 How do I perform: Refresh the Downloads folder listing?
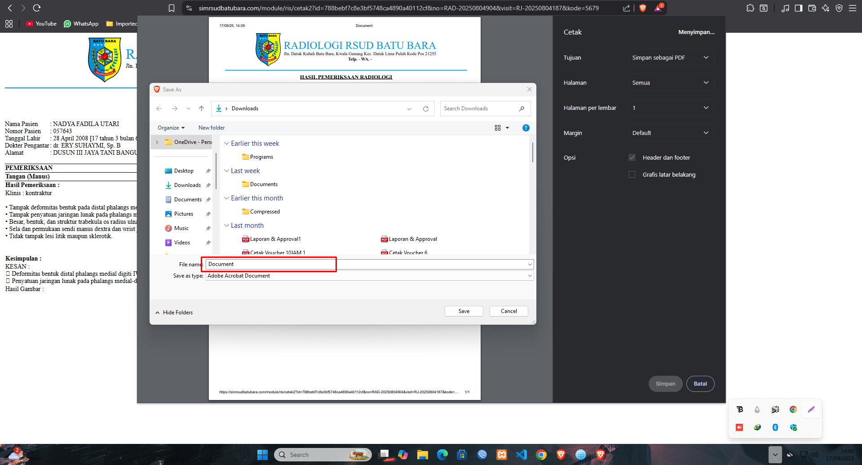(426, 109)
